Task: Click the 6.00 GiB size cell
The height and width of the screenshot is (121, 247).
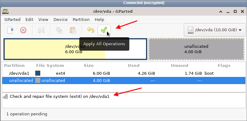Action: 101,73
